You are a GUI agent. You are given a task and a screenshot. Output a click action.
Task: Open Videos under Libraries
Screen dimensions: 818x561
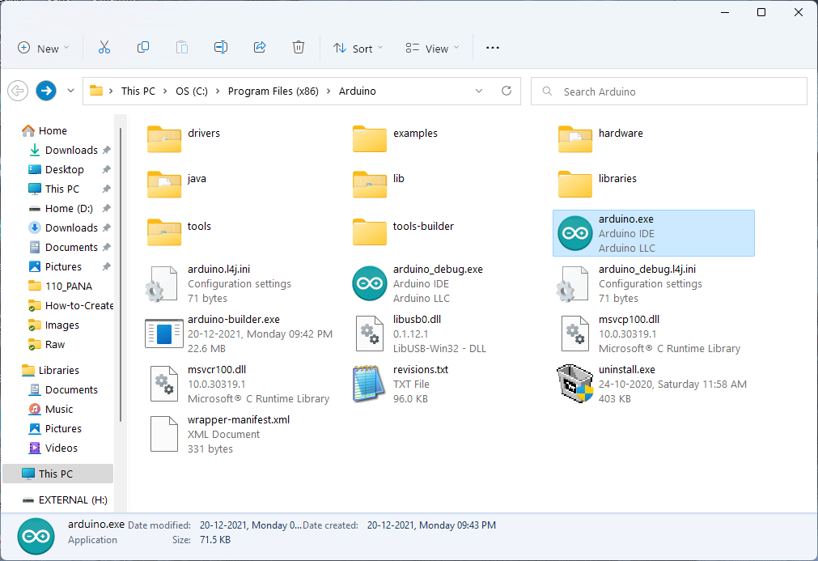(x=53, y=448)
